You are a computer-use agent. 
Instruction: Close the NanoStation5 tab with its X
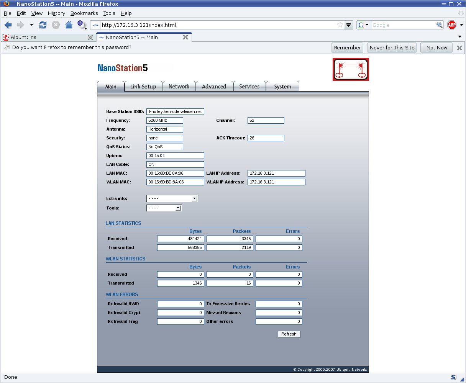(185, 37)
